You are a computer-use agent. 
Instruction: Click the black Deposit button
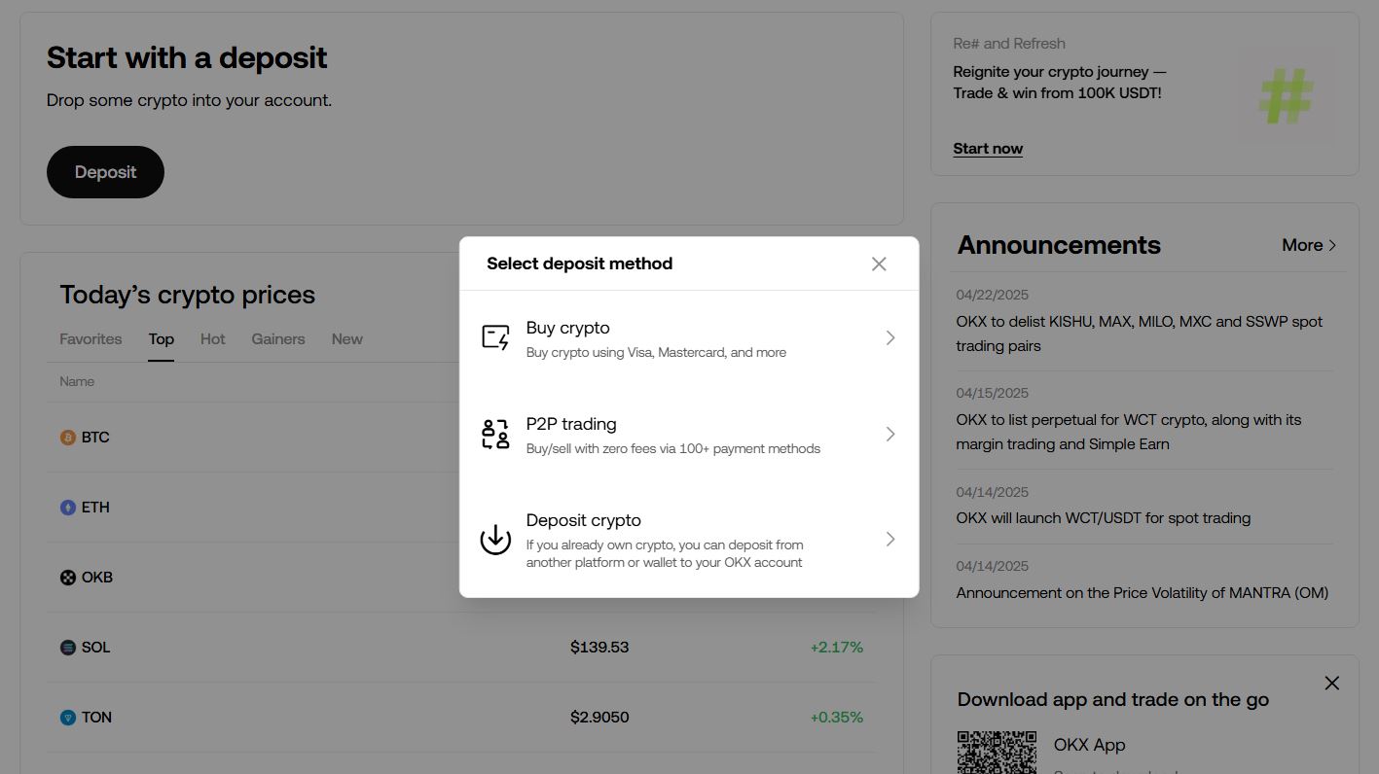[x=105, y=172]
